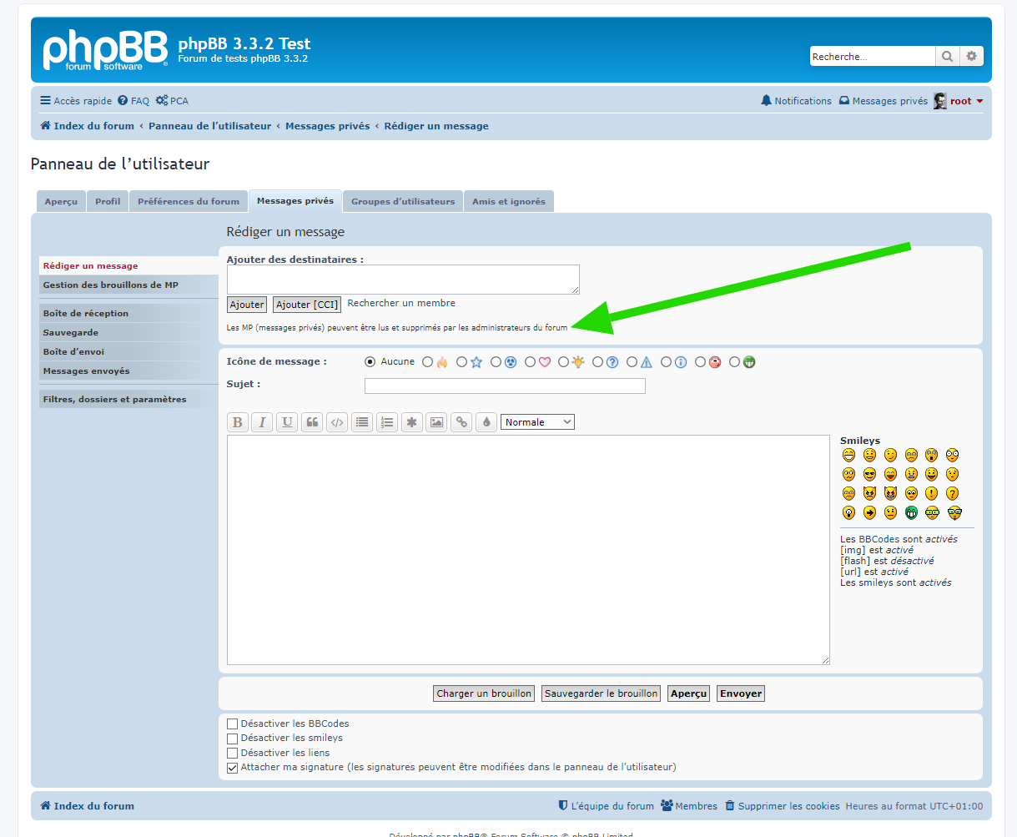1017x837 pixels.
Task: Click the Bold formatting button
Action: point(238,422)
